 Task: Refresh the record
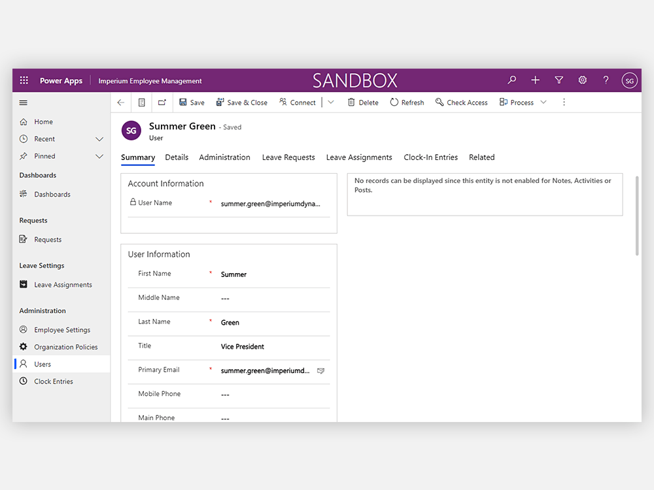click(x=407, y=103)
